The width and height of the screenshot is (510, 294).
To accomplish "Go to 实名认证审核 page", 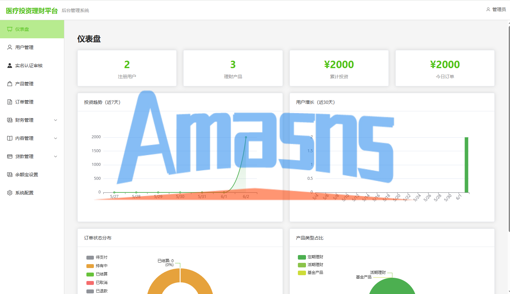I will pyautogui.click(x=32, y=66).
